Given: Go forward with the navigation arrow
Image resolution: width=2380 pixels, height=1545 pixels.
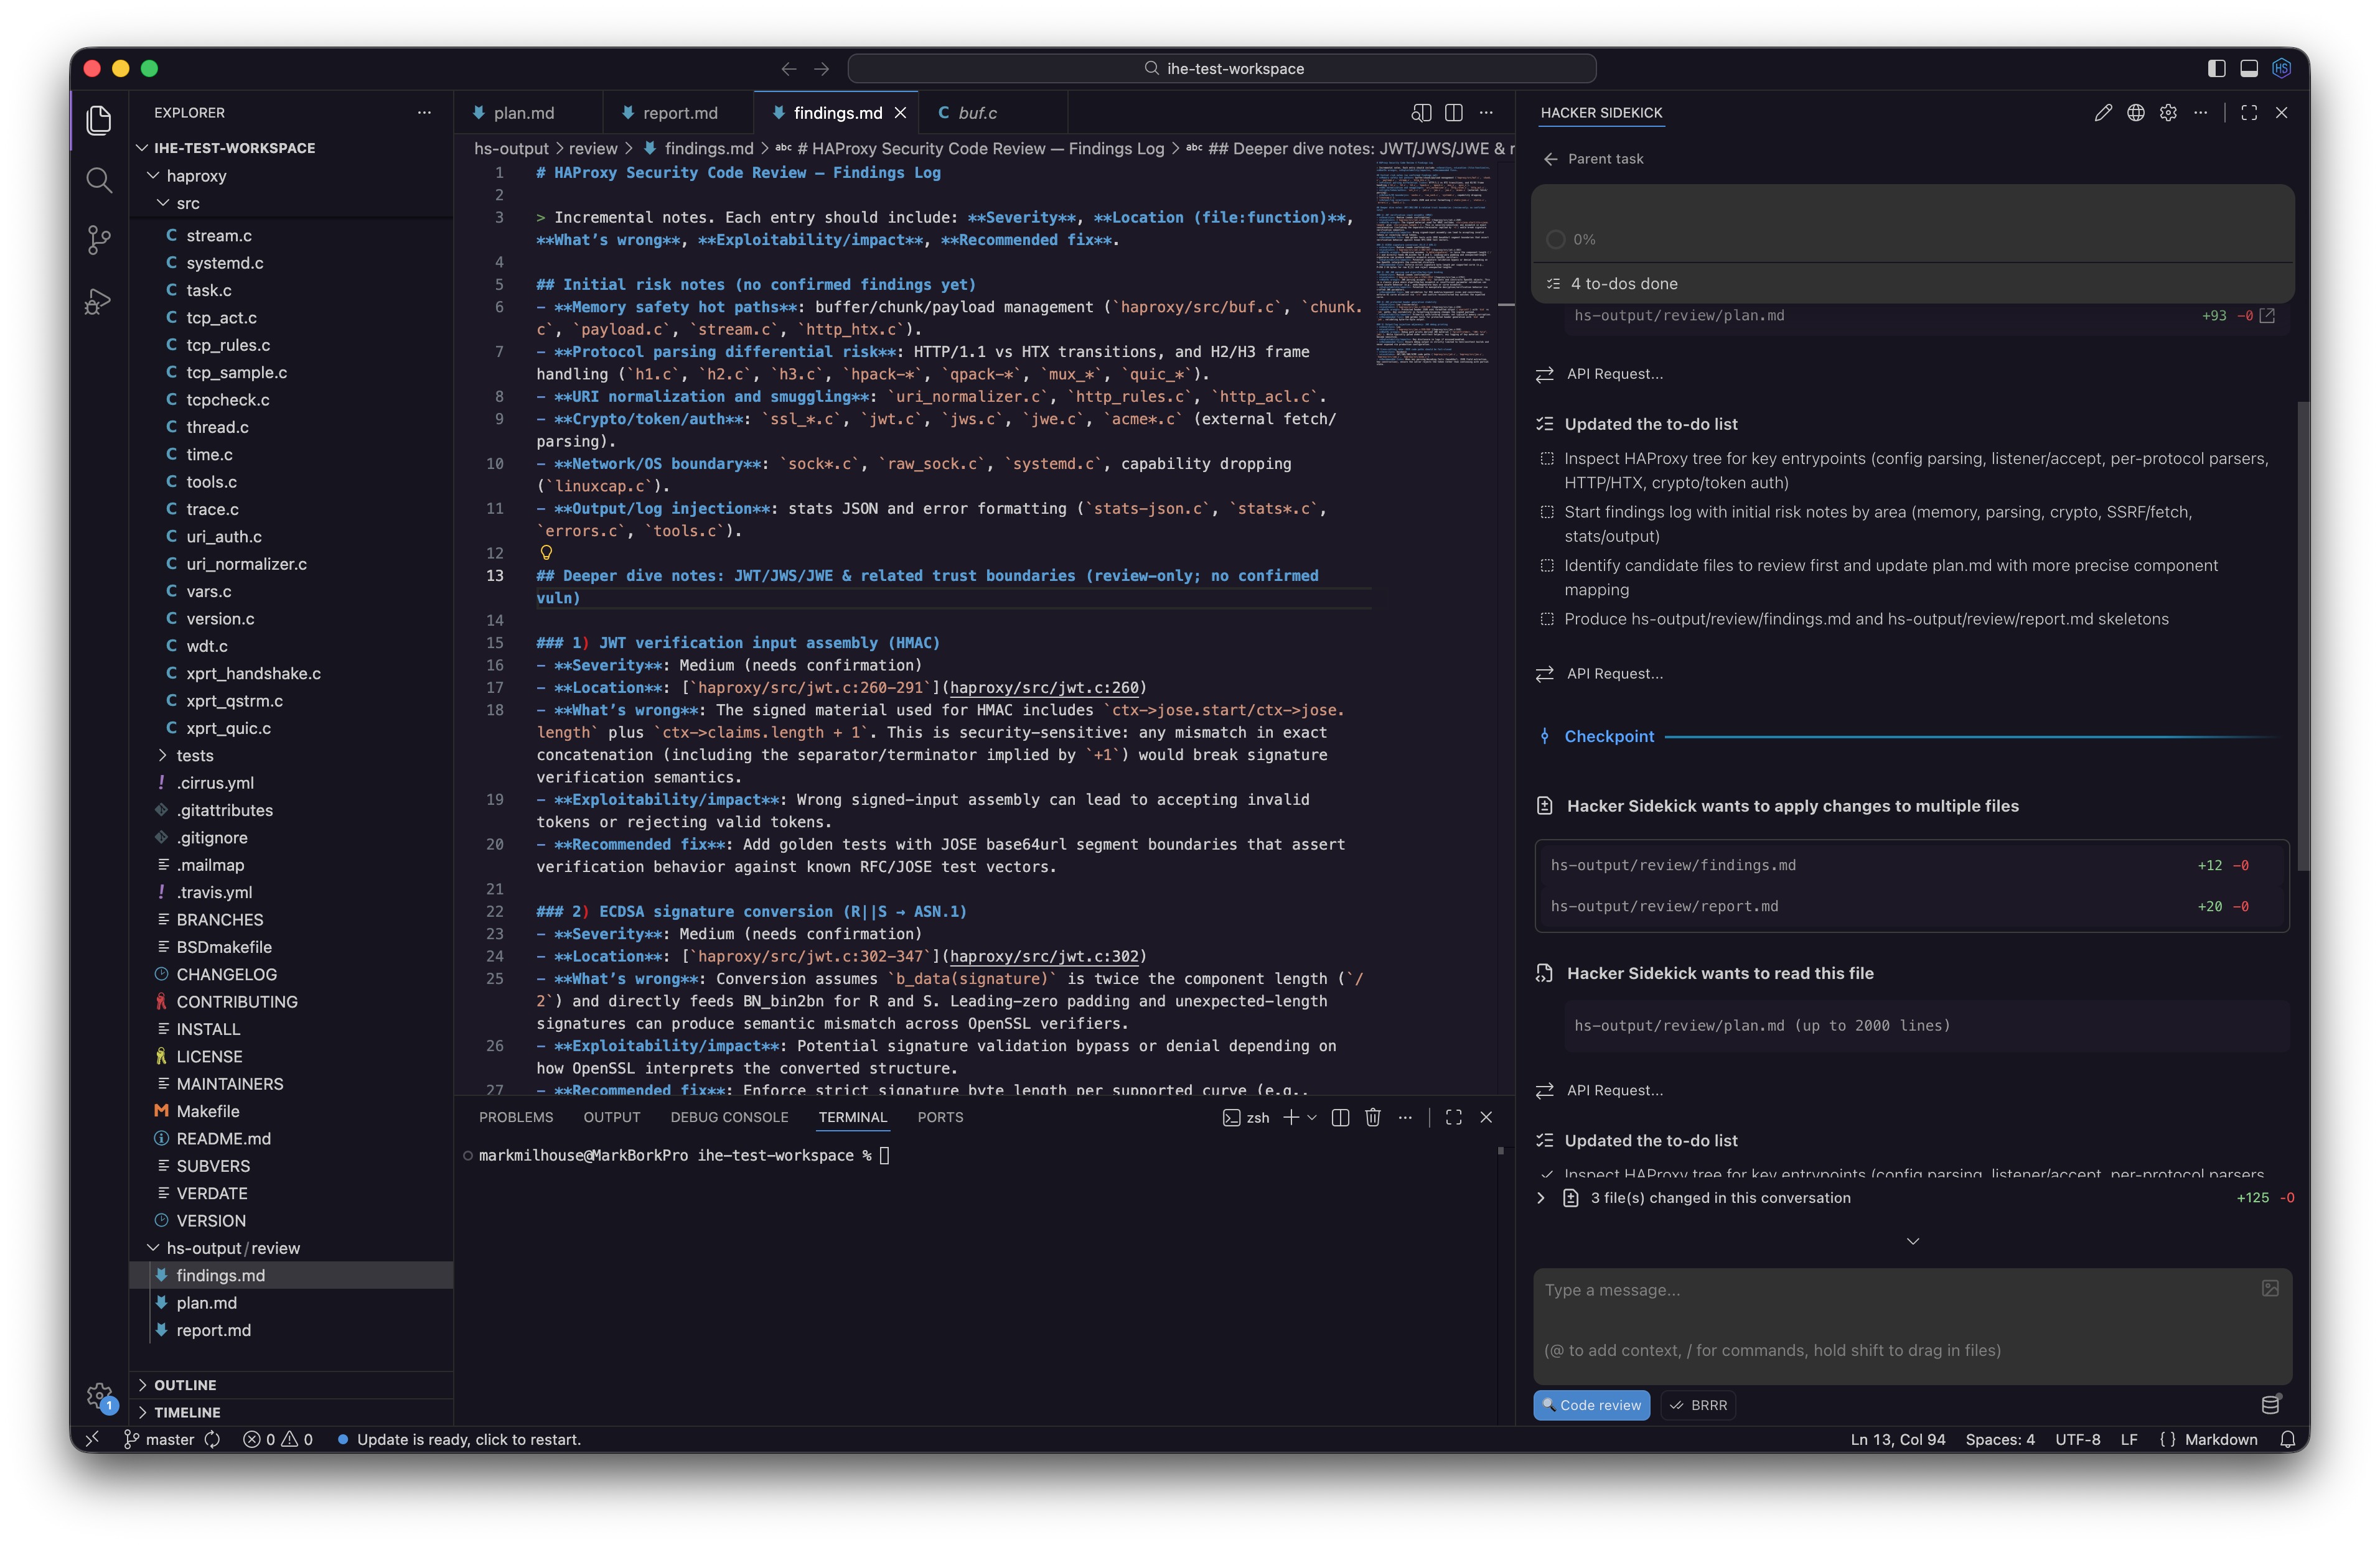Looking at the screenshot, I should click(822, 69).
